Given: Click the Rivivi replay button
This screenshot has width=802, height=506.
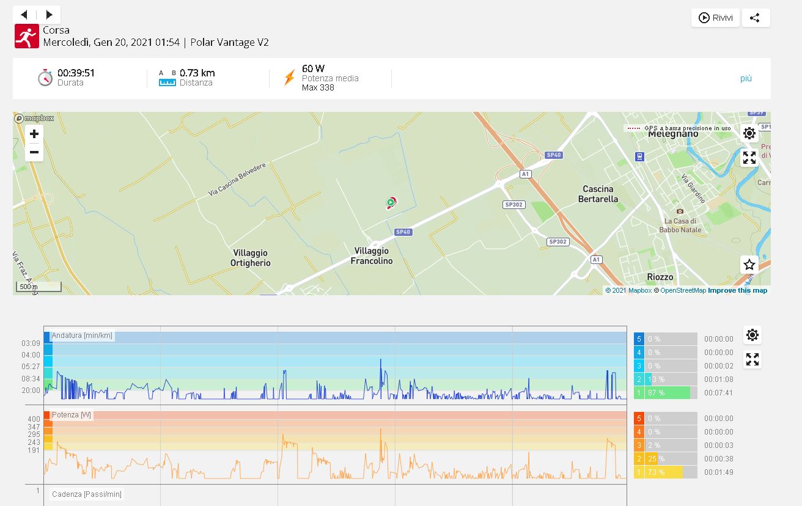Looking at the screenshot, I should [x=716, y=18].
